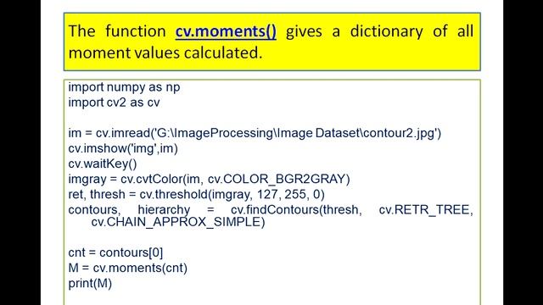Click the 'moment values calculated.' text

165,53
